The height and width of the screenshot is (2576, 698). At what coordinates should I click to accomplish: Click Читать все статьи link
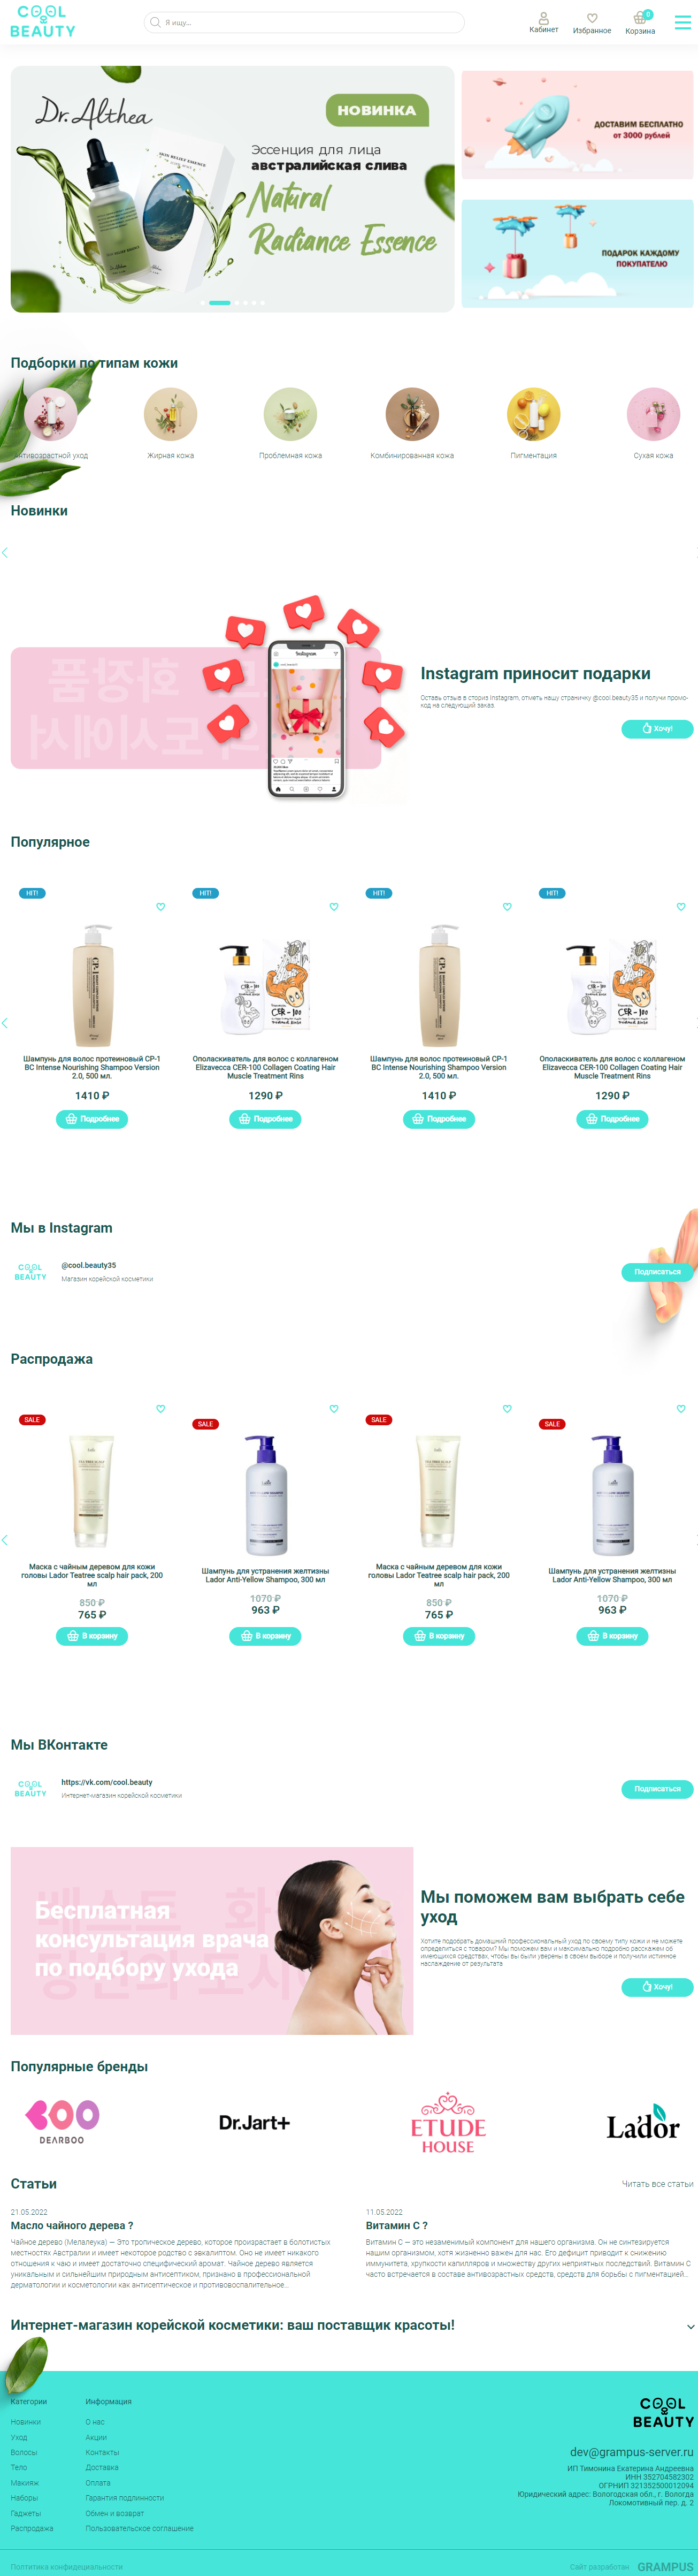[x=657, y=2184]
